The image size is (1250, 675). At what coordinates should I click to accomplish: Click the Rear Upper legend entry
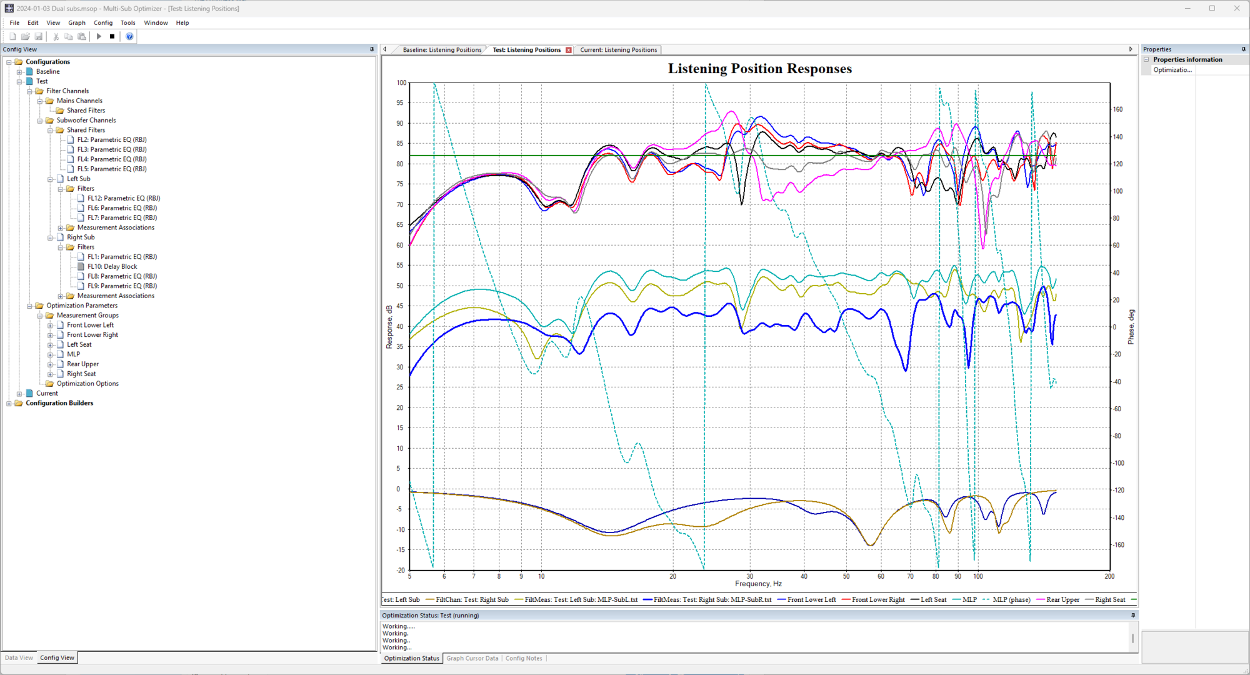pos(1057,599)
